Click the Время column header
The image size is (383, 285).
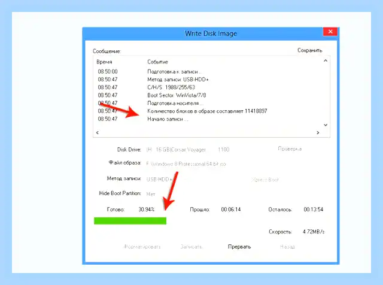[104, 62]
